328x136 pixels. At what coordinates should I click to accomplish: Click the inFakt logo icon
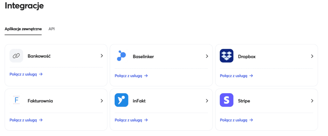121,100
